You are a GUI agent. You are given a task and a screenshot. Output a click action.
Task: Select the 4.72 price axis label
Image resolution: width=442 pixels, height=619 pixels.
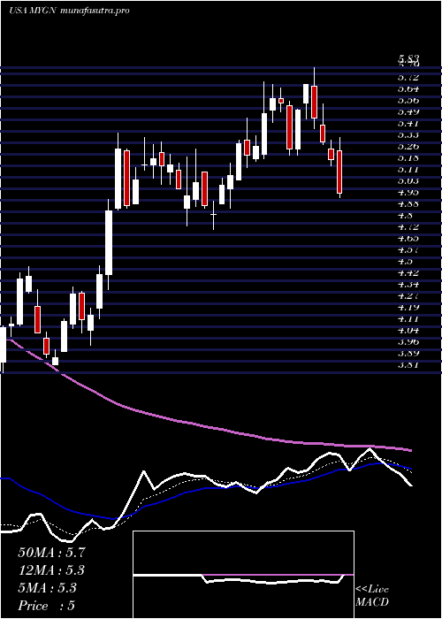[x=408, y=227]
